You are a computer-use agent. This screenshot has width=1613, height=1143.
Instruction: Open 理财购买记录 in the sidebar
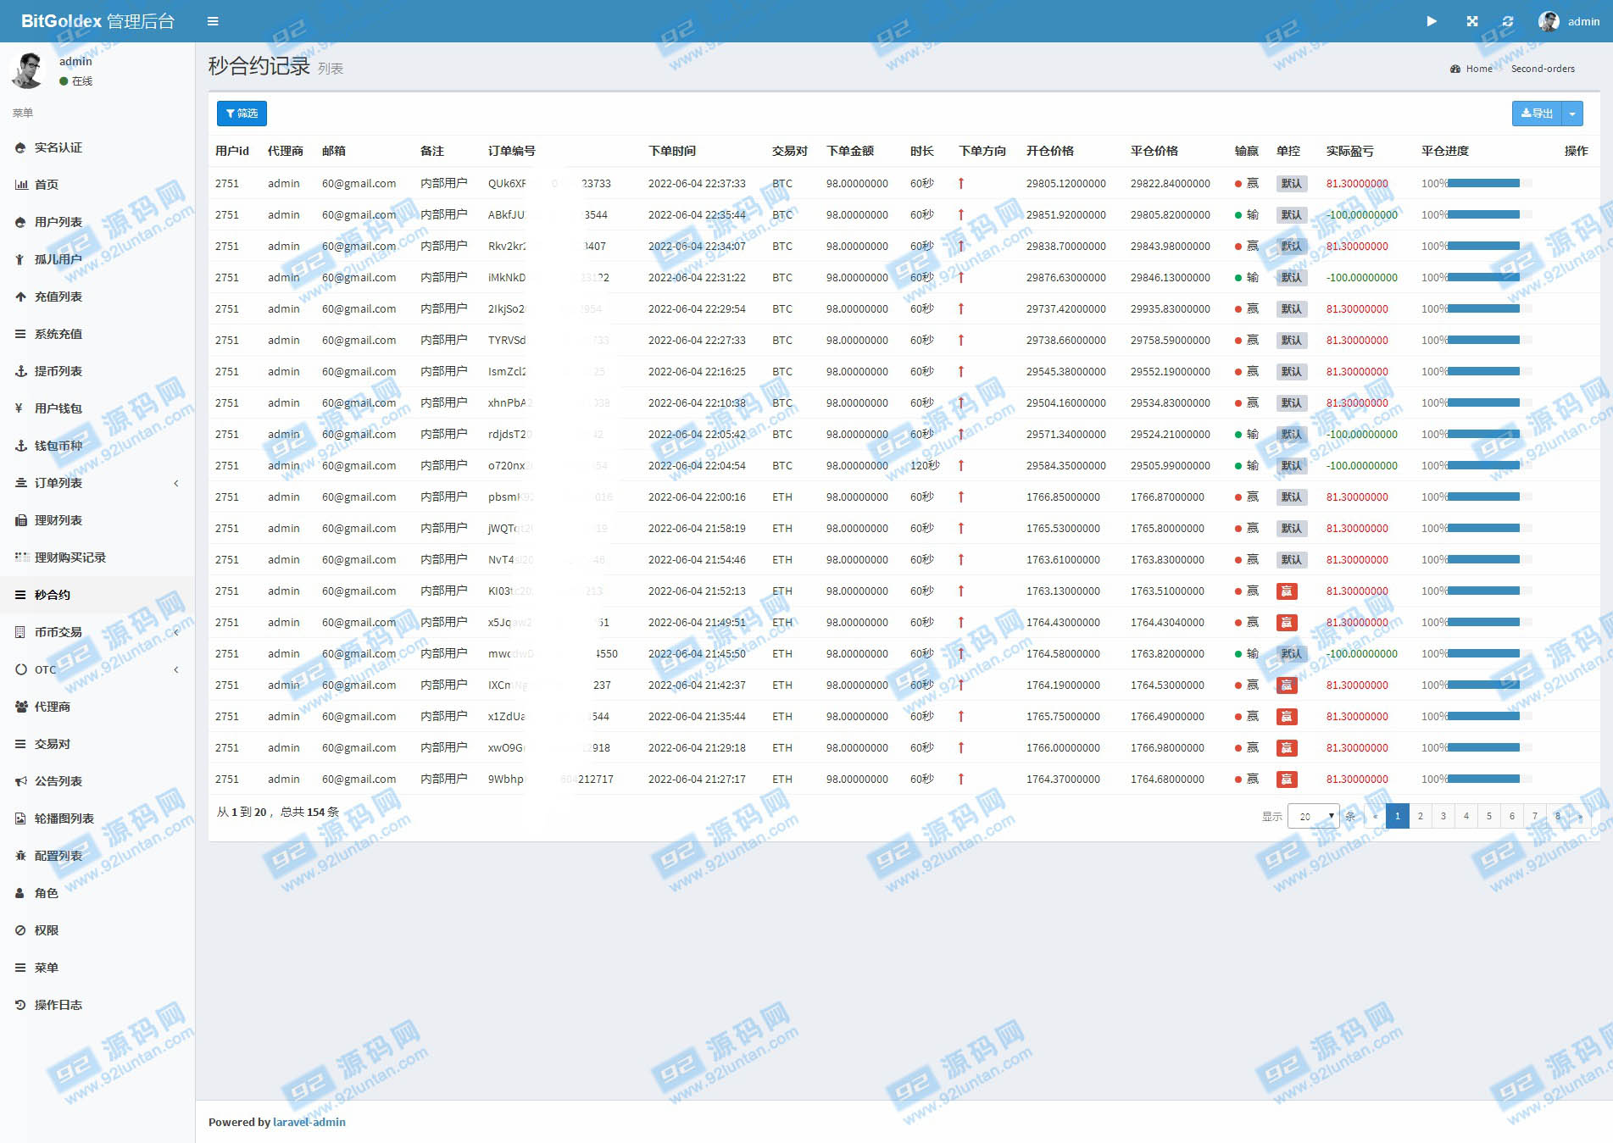(97, 558)
